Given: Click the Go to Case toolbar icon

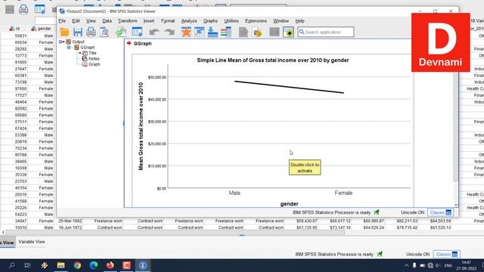Looking at the screenshot, I should [200, 32].
